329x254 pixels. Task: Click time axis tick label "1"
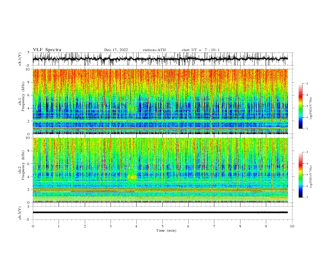pos(59,226)
